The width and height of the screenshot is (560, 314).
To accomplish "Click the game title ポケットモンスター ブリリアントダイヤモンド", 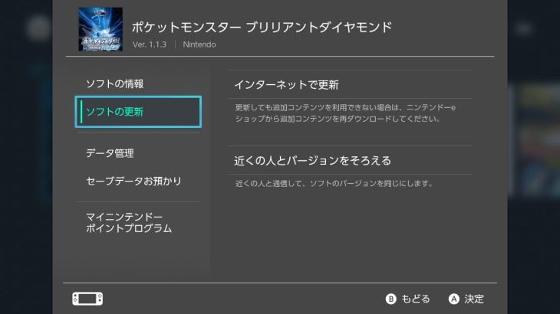I will (262, 28).
